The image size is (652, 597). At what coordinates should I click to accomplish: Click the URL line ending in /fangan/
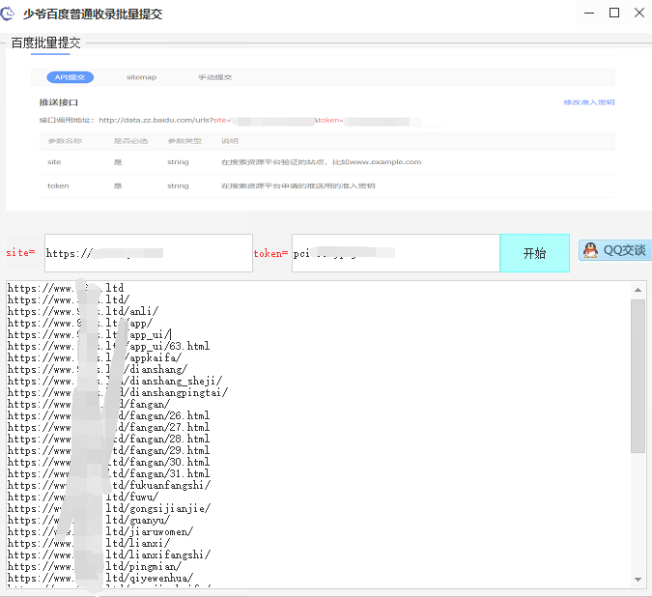click(89, 404)
